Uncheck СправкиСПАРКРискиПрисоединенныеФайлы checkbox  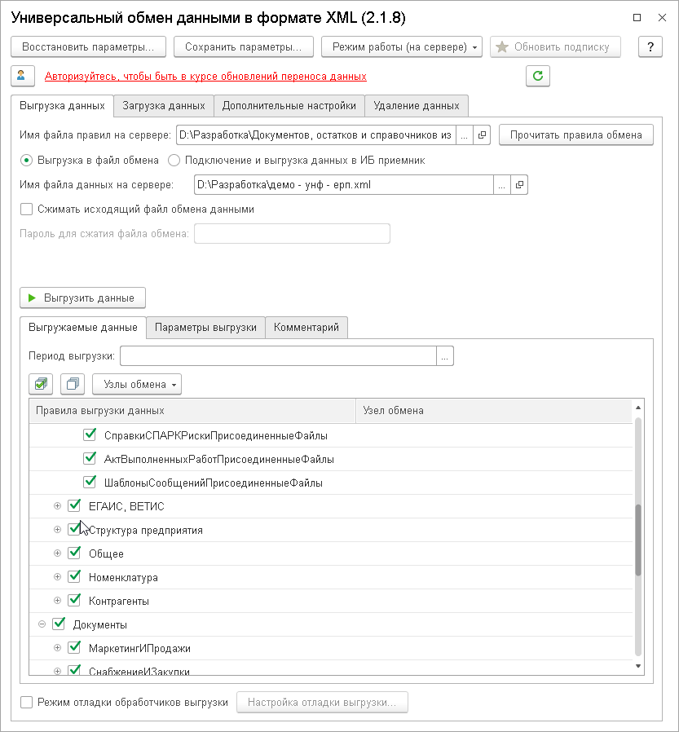click(x=90, y=435)
